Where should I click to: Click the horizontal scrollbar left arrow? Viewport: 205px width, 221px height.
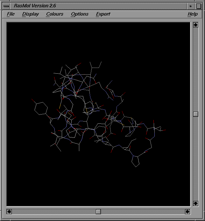[x=9, y=211]
